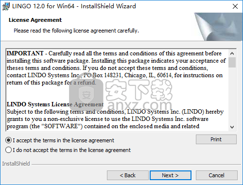
Task: Click the 'IMPORTANT' word in license text
Action: point(25,53)
